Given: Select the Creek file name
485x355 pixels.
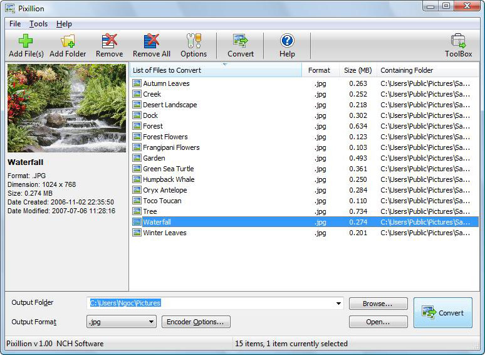Looking at the screenshot, I should [x=152, y=94].
